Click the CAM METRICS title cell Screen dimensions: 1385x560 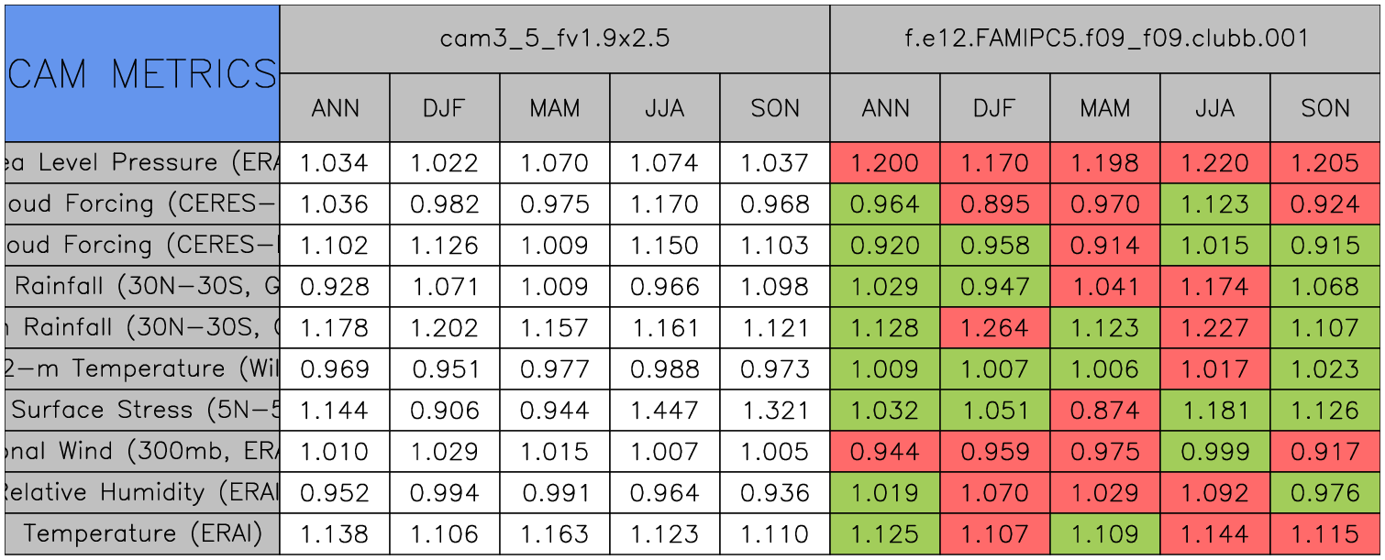(142, 73)
